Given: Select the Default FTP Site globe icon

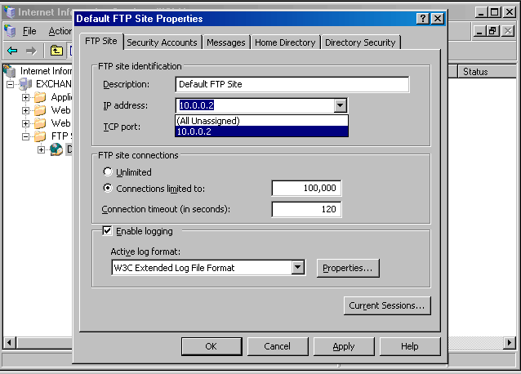Looking at the screenshot, I should coord(56,149).
